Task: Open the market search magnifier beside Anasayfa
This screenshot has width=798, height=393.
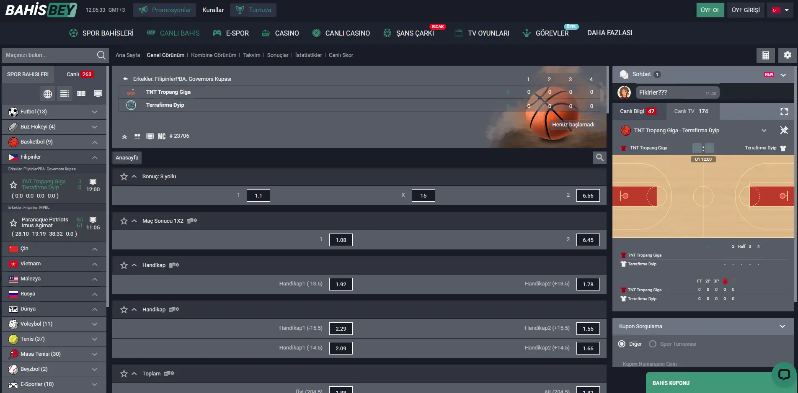Action: pyautogui.click(x=600, y=157)
